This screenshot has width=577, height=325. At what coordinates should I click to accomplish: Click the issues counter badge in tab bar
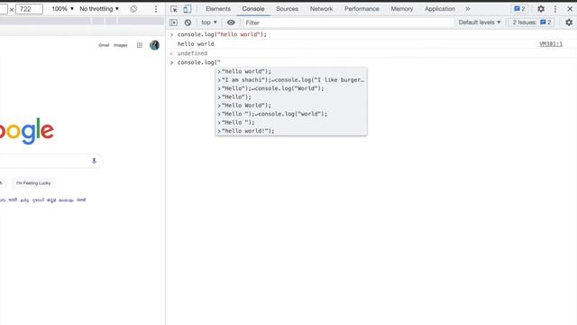(519, 9)
